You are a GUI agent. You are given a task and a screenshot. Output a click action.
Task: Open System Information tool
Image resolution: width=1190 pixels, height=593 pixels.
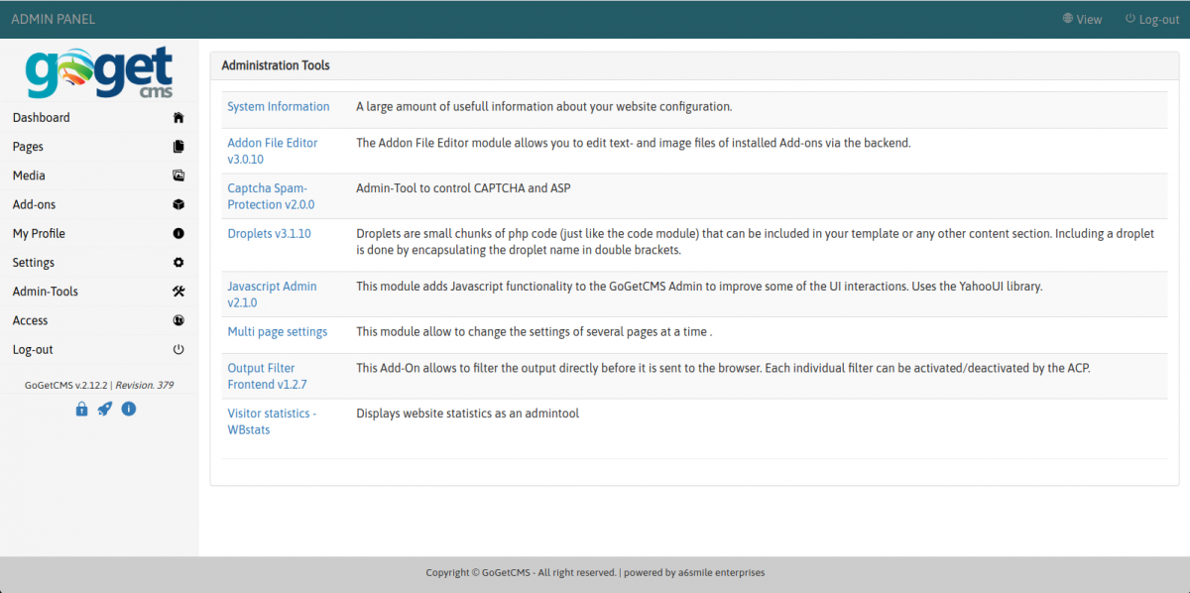[278, 107]
